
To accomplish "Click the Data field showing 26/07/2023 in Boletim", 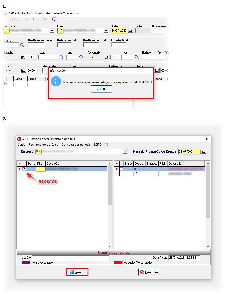I will pos(119,30).
